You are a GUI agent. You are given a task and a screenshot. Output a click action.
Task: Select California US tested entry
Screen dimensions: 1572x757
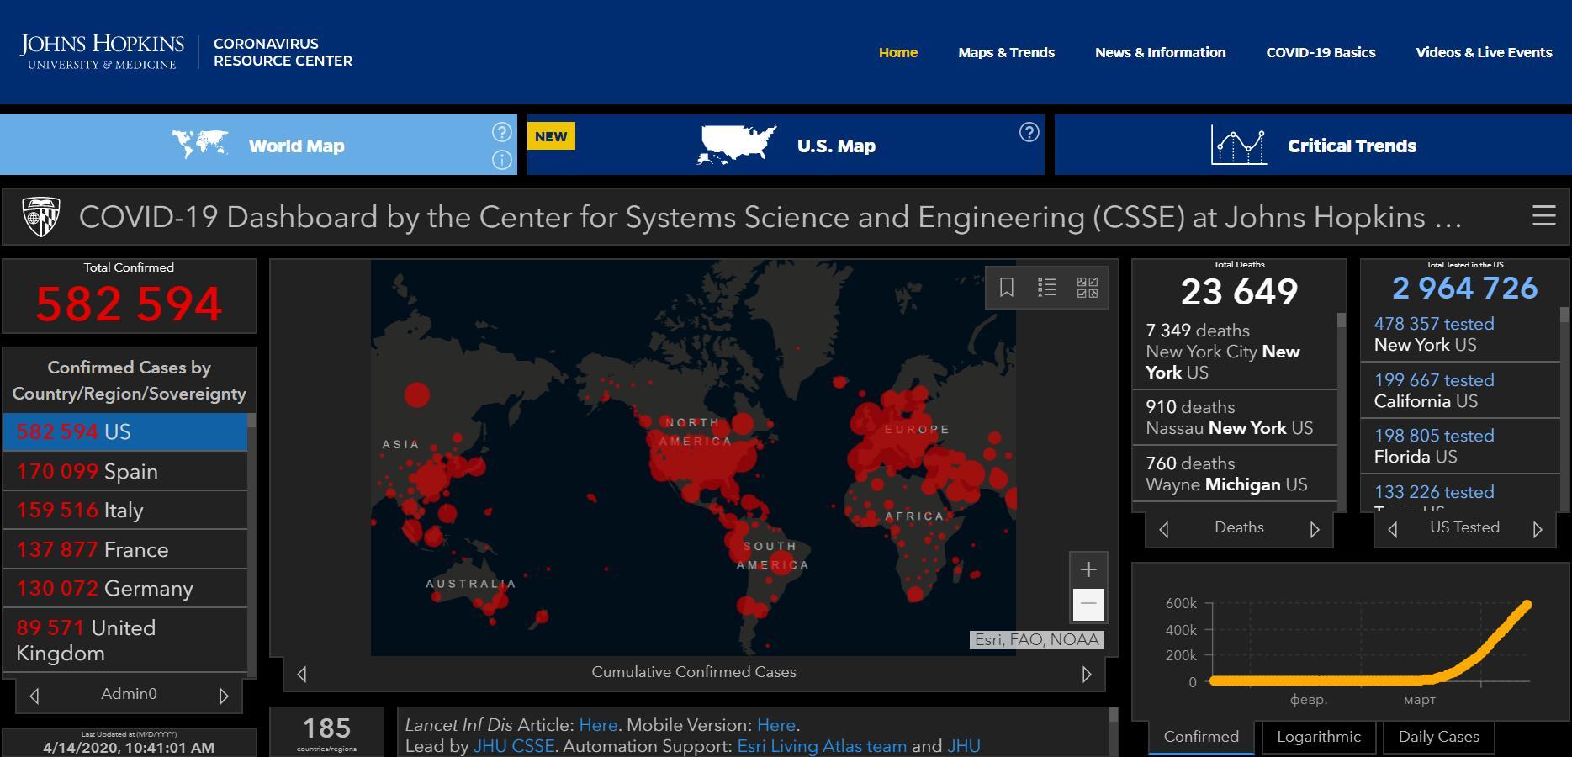1460,391
